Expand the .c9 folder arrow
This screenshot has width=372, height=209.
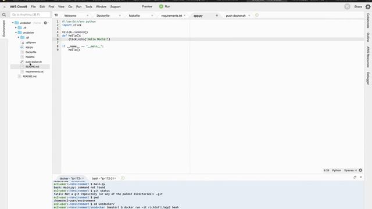(x=16, y=28)
